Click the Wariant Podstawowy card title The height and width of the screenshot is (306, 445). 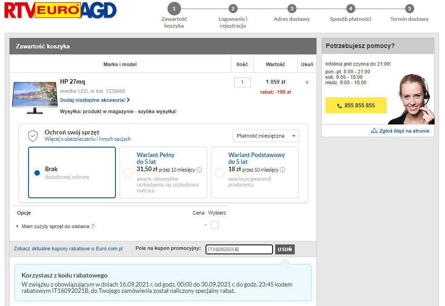(x=256, y=158)
